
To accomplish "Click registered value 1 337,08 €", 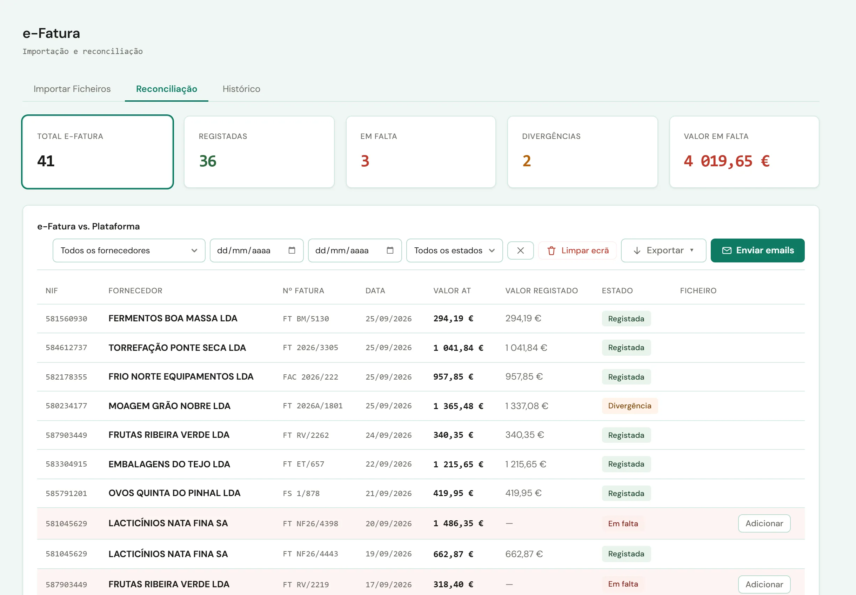I will 527,406.
